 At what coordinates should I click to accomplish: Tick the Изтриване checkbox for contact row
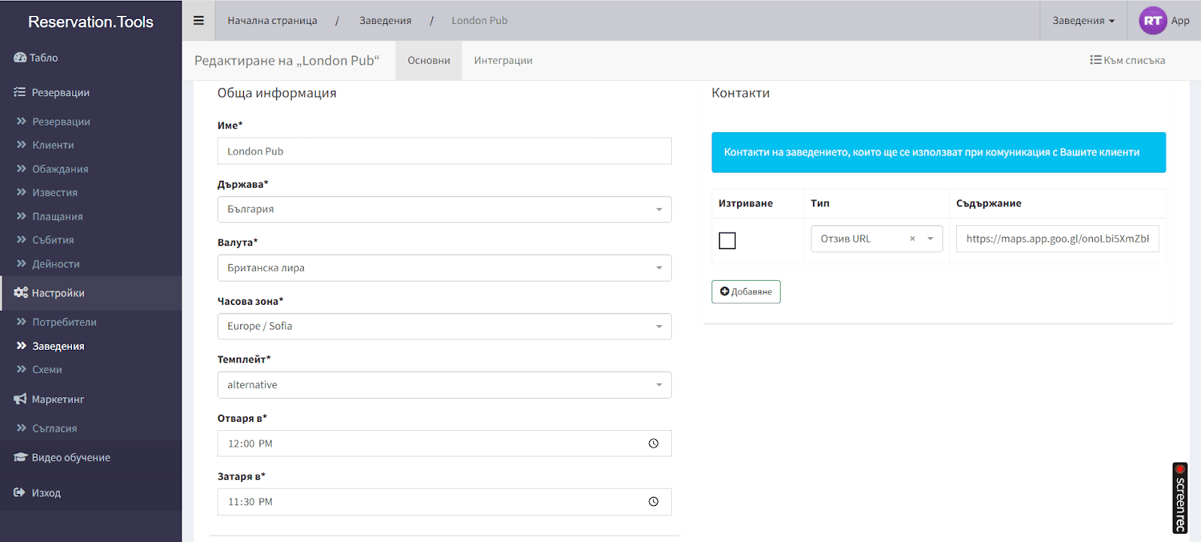point(727,240)
